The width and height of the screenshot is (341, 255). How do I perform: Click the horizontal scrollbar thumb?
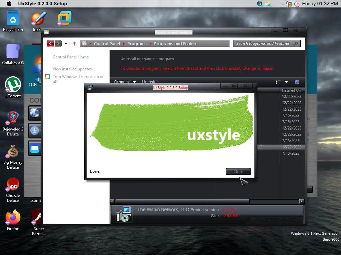(x=182, y=202)
